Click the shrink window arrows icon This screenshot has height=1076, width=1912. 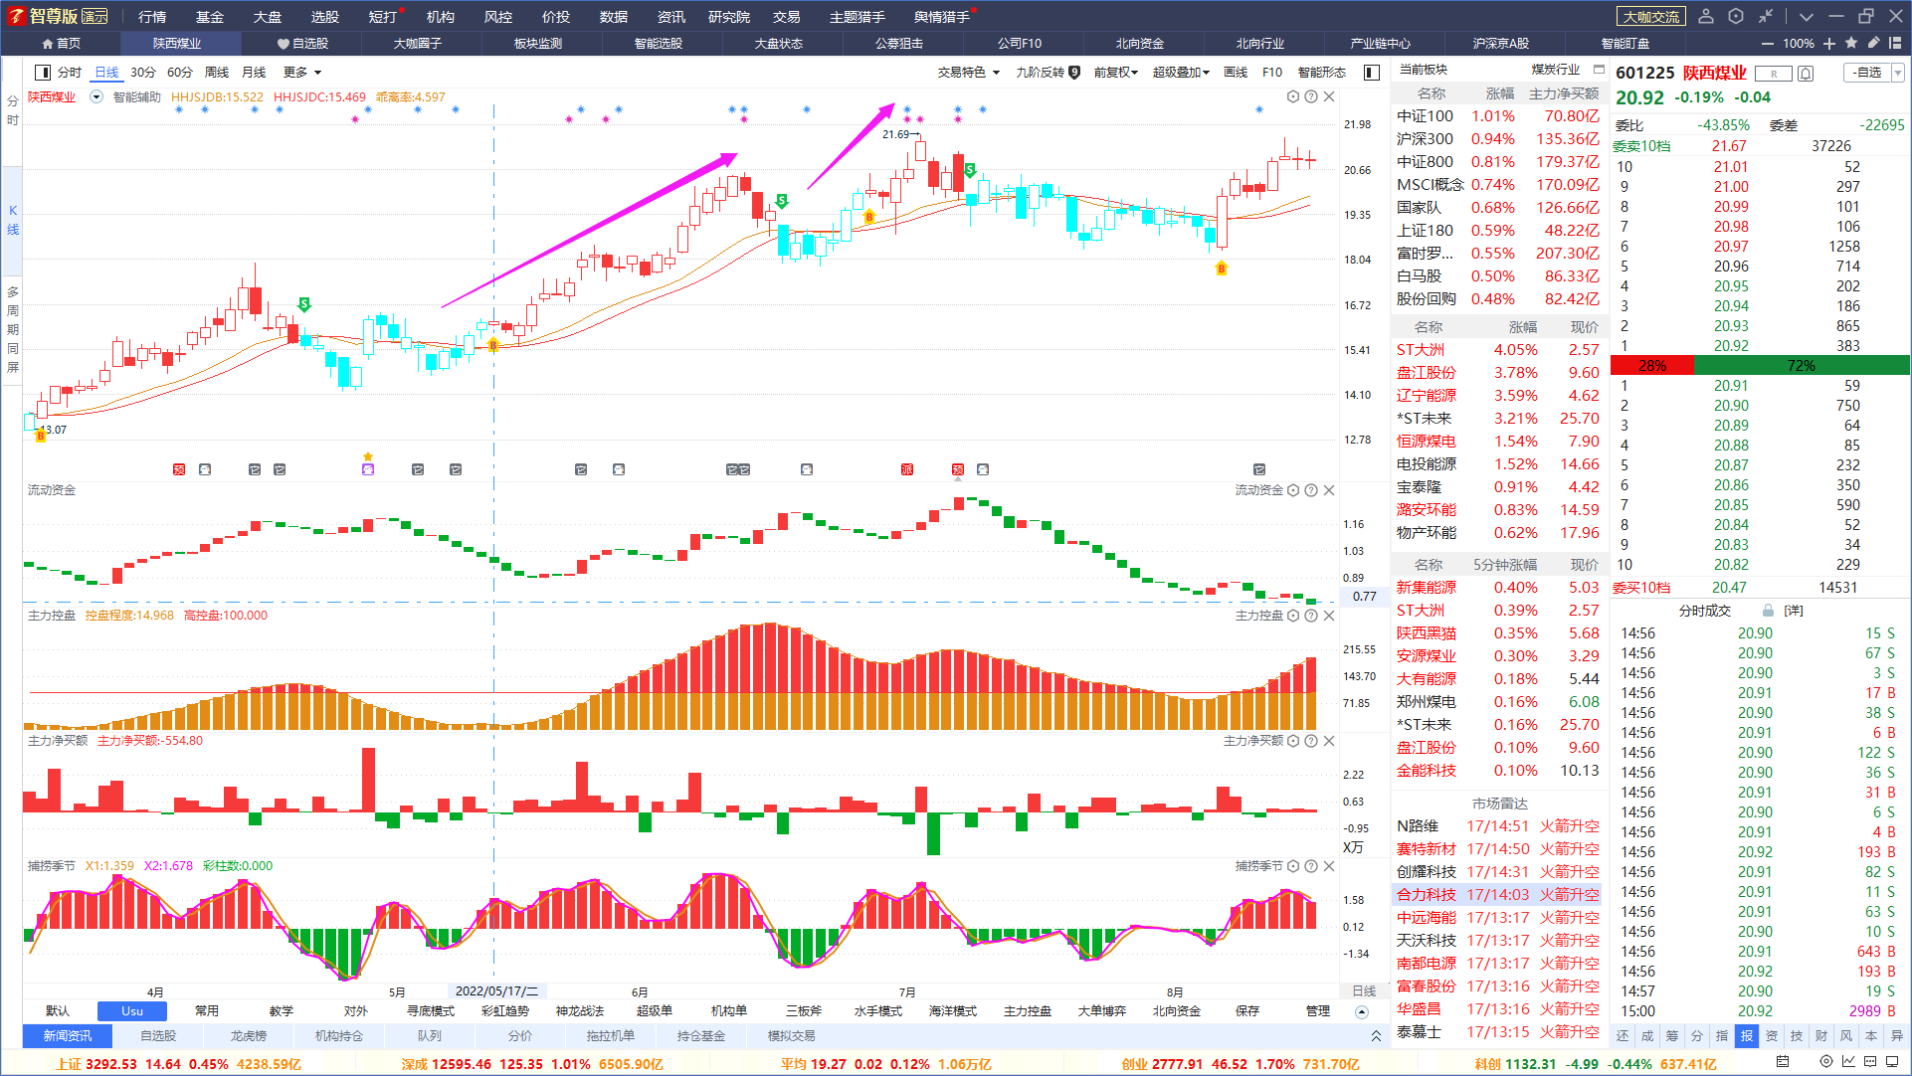tap(1766, 16)
